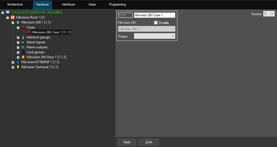Click the 1.1.1 identifier field
277x147 pixels.
click(x=125, y=15)
